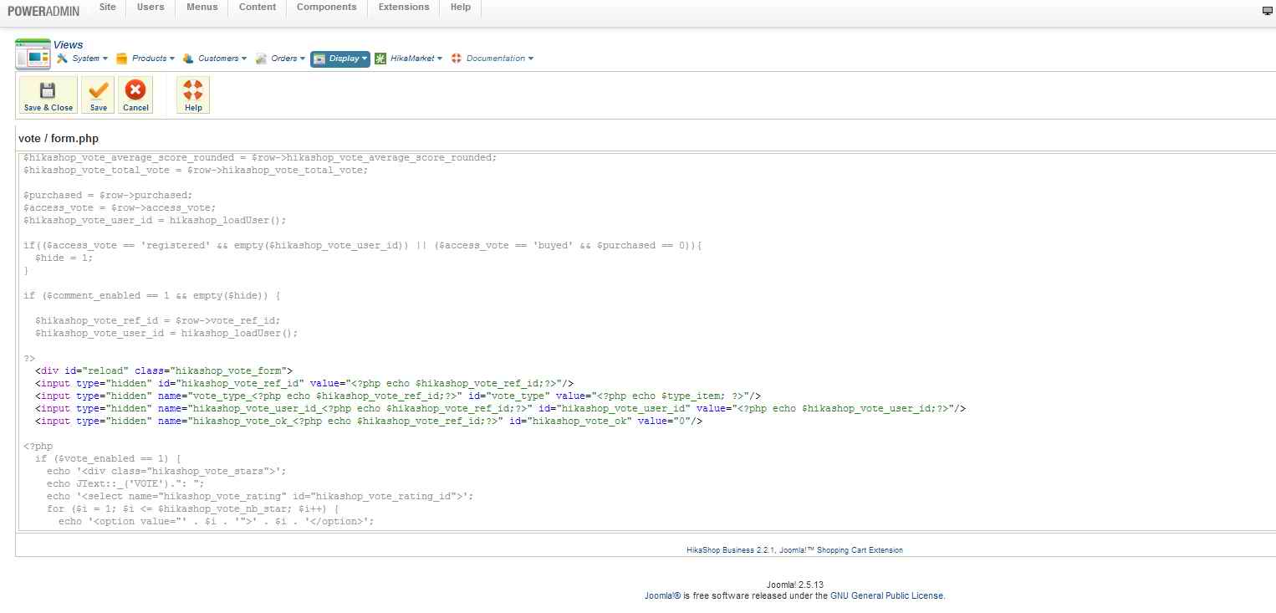Image resolution: width=1276 pixels, height=613 pixels.
Task: Click the Save & Close floppy disk icon
Action: pos(48,90)
